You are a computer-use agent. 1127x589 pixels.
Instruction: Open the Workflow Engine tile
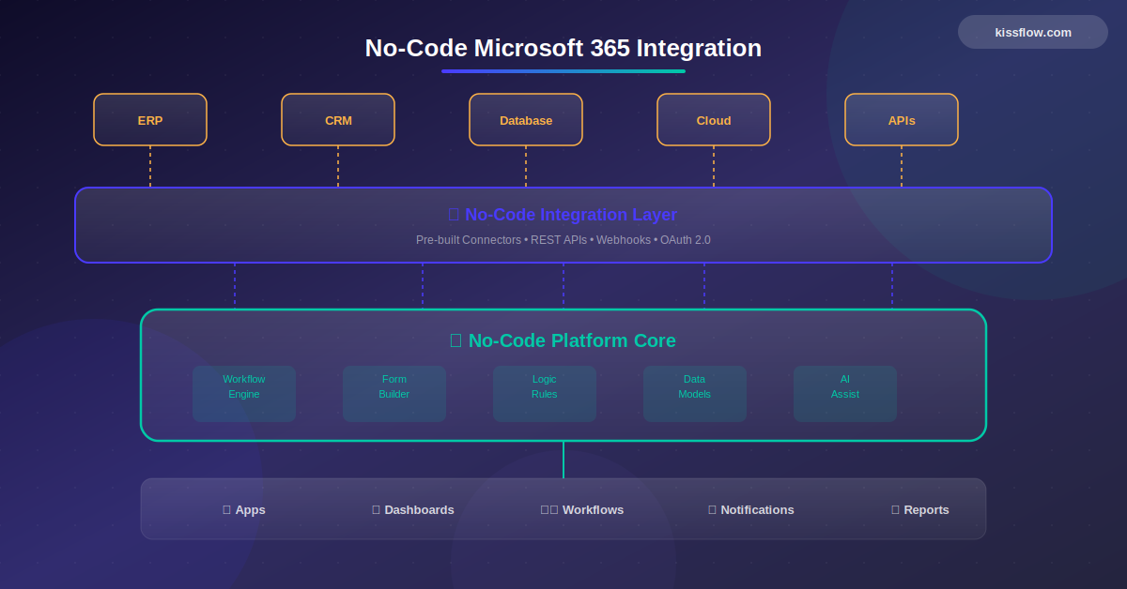(x=244, y=394)
